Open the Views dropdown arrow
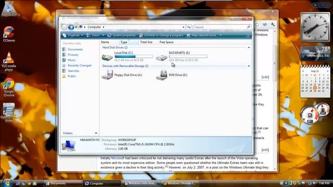This screenshot has height=187, width=333. tap(103, 35)
